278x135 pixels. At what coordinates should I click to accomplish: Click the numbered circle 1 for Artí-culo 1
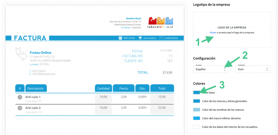tap(20, 97)
